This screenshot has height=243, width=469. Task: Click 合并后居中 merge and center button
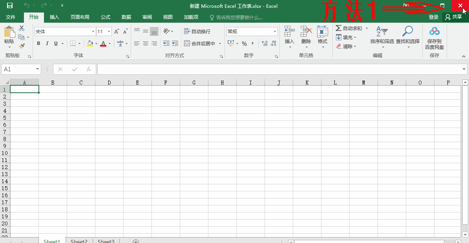[x=199, y=43]
